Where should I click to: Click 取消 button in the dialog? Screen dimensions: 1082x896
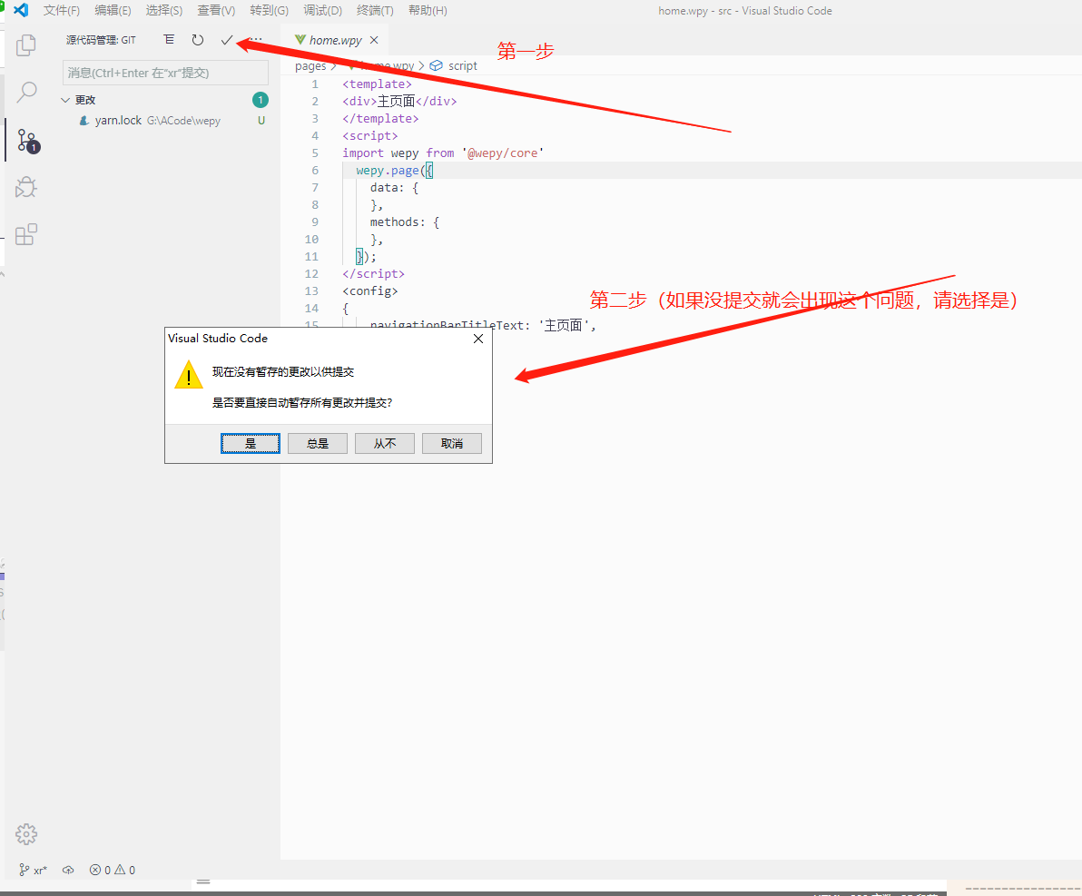point(452,443)
